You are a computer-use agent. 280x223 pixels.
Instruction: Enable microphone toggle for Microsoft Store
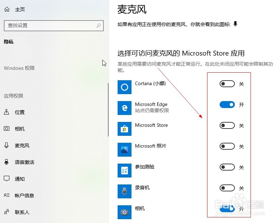point(227,125)
